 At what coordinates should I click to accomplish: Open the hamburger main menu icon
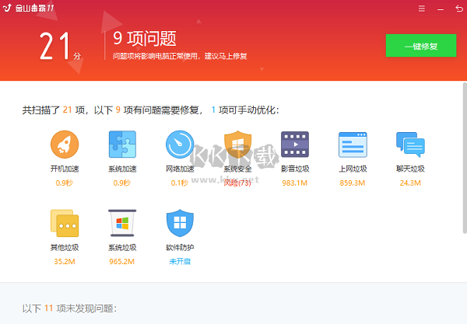[x=422, y=9]
